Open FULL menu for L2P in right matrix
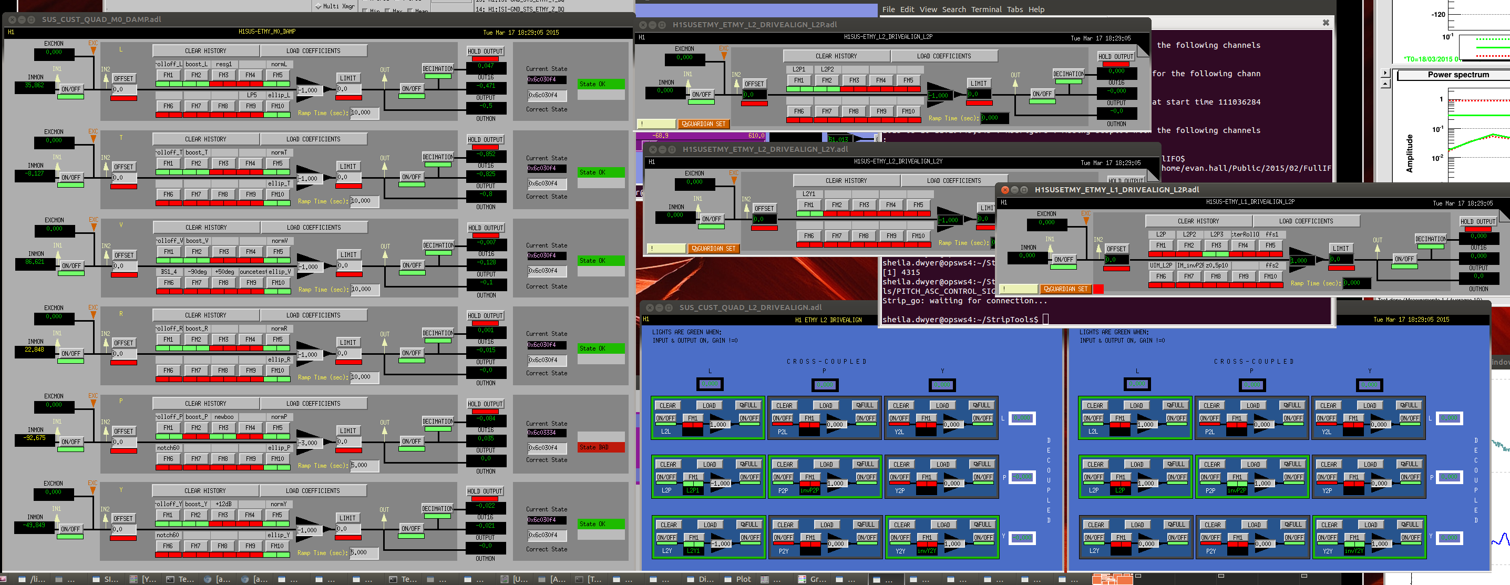This screenshot has width=1510, height=585. click(1176, 464)
